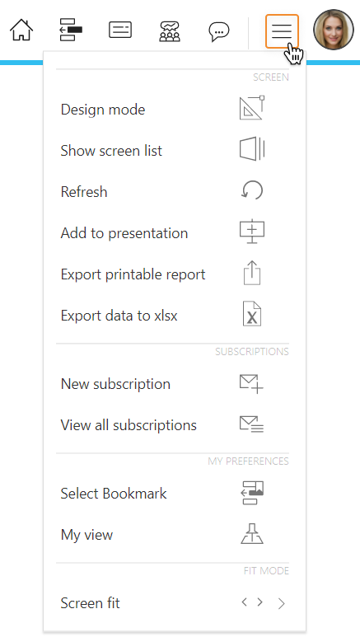The height and width of the screenshot is (637, 360).
Task: Open the user profile avatar
Action: tap(334, 30)
